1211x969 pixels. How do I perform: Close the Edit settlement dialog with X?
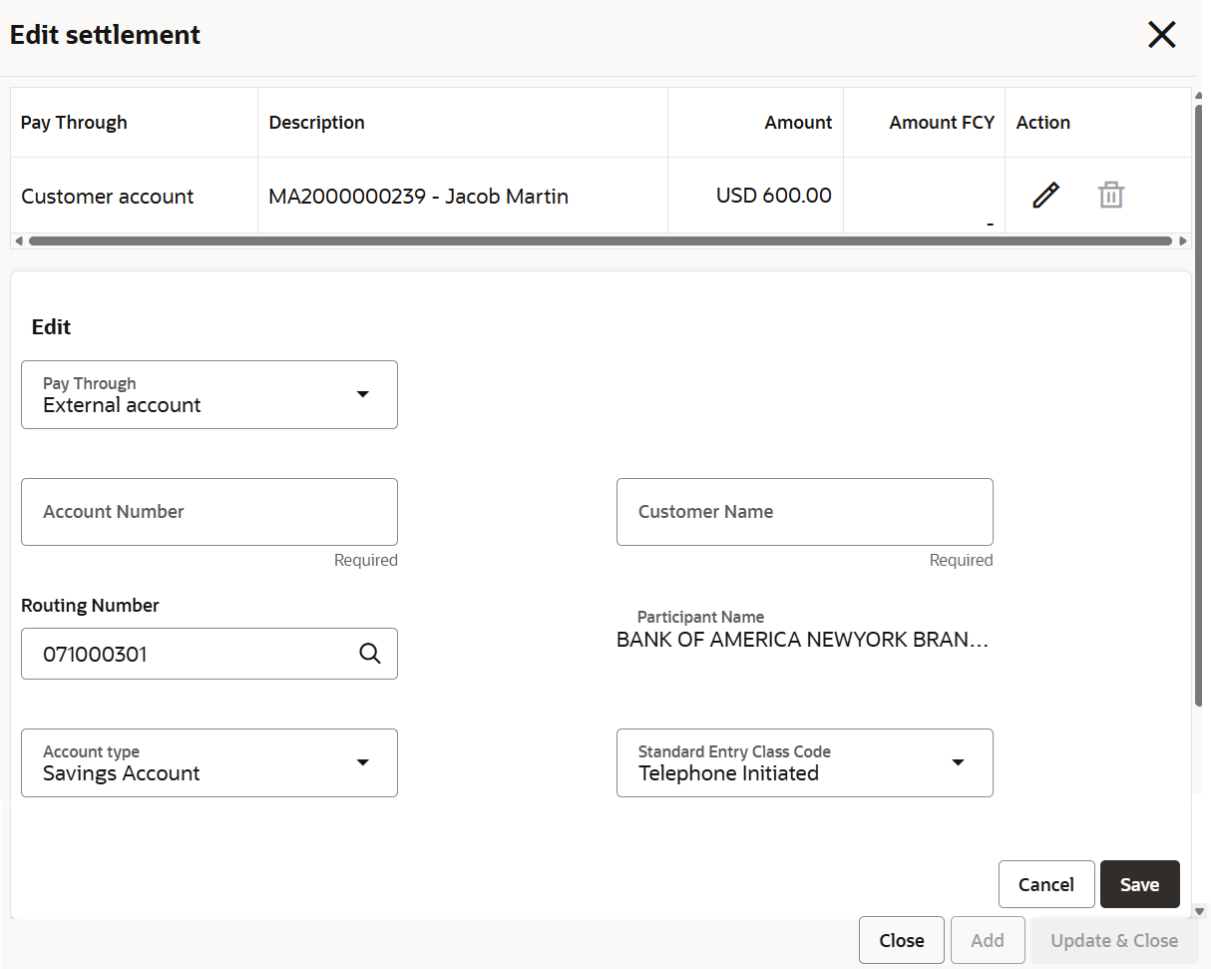(1162, 35)
